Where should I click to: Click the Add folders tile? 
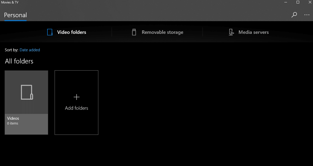pos(76,103)
